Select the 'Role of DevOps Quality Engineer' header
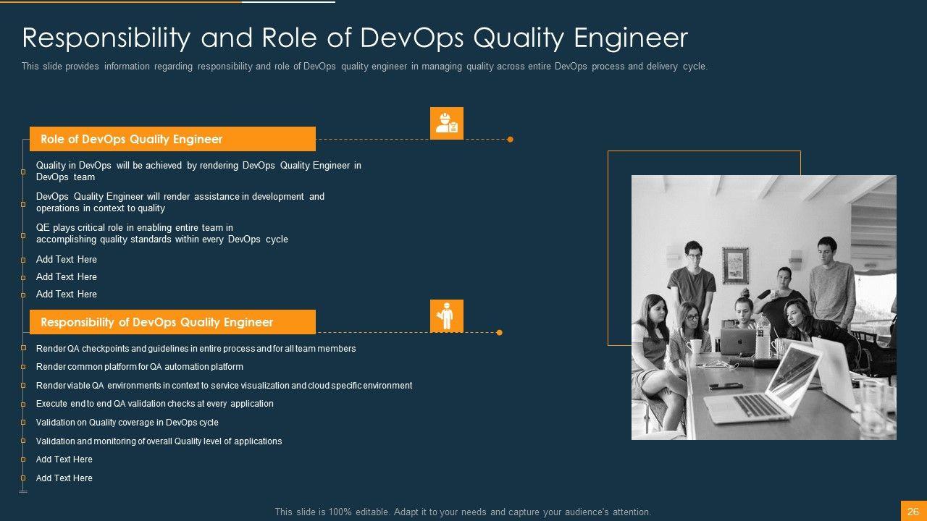Image resolution: width=927 pixels, height=521 pixels. point(172,139)
